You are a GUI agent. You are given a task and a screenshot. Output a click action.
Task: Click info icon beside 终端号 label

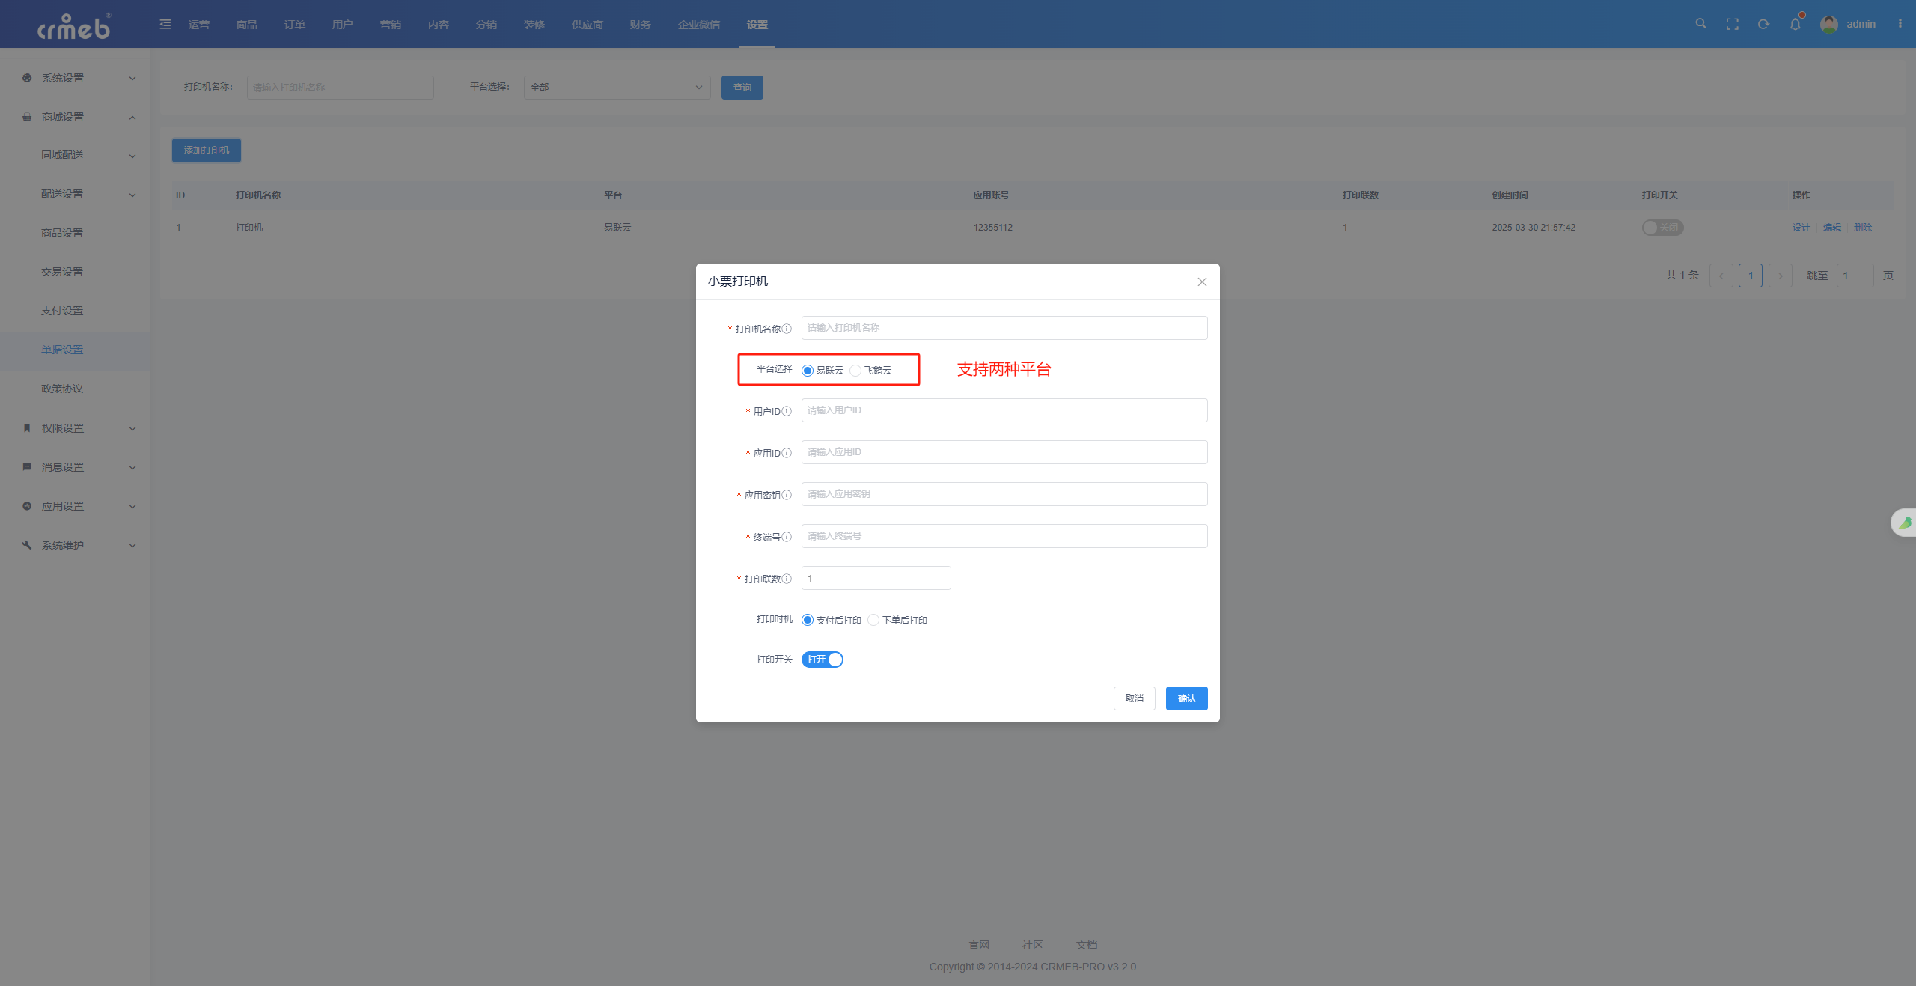(787, 537)
